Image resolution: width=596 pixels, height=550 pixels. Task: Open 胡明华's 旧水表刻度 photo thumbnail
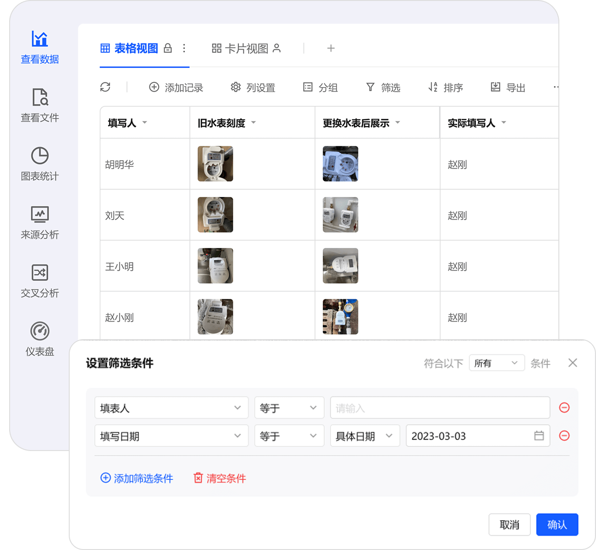click(215, 164)
